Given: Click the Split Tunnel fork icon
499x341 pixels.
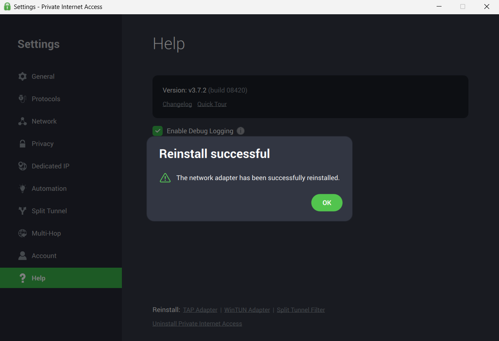Looking at the screenshot, I should click(22, 211).
